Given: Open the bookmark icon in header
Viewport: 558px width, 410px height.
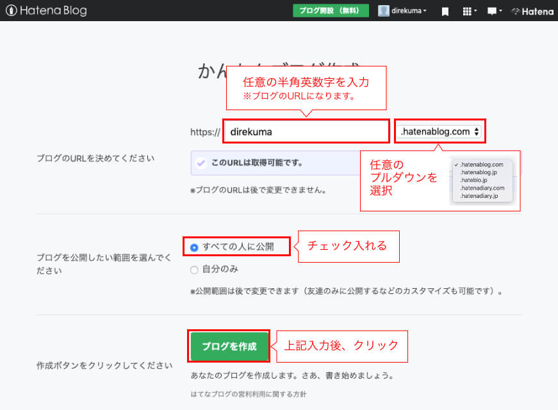Looking at the screenshot, I should coord(445,12).
